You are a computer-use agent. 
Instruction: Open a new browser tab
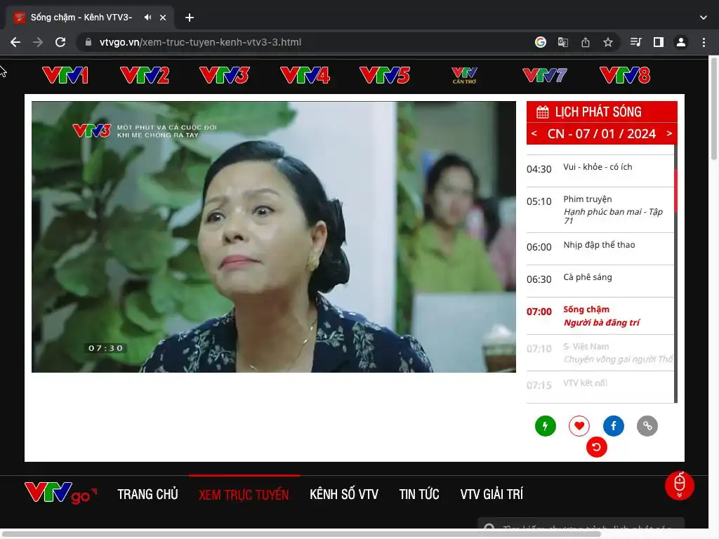tap(190, 18)
